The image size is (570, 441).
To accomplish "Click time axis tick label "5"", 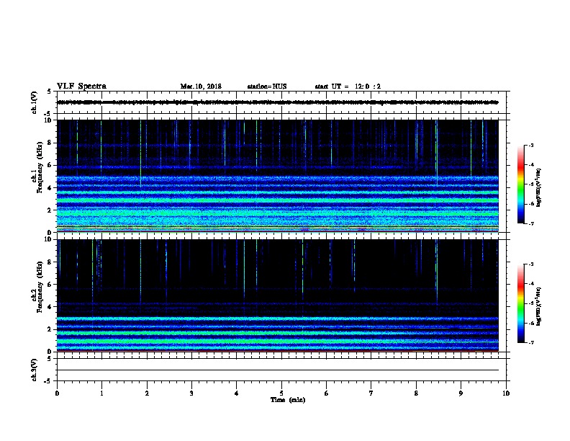I will click(281, 393).
